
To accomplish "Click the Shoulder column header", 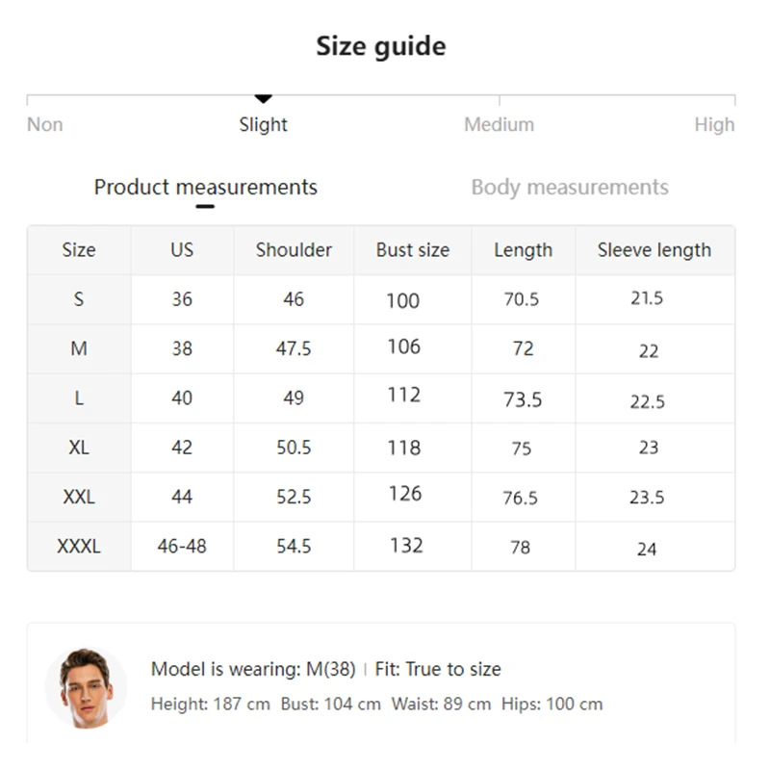I will (294, 250).
